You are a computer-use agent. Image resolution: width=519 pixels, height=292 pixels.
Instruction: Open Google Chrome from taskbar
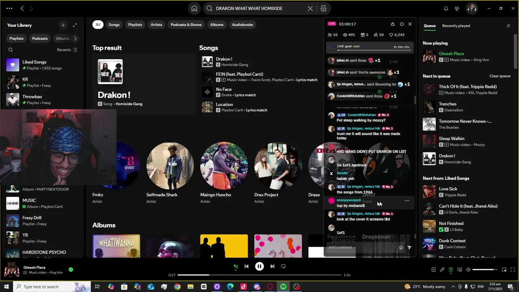177,287
